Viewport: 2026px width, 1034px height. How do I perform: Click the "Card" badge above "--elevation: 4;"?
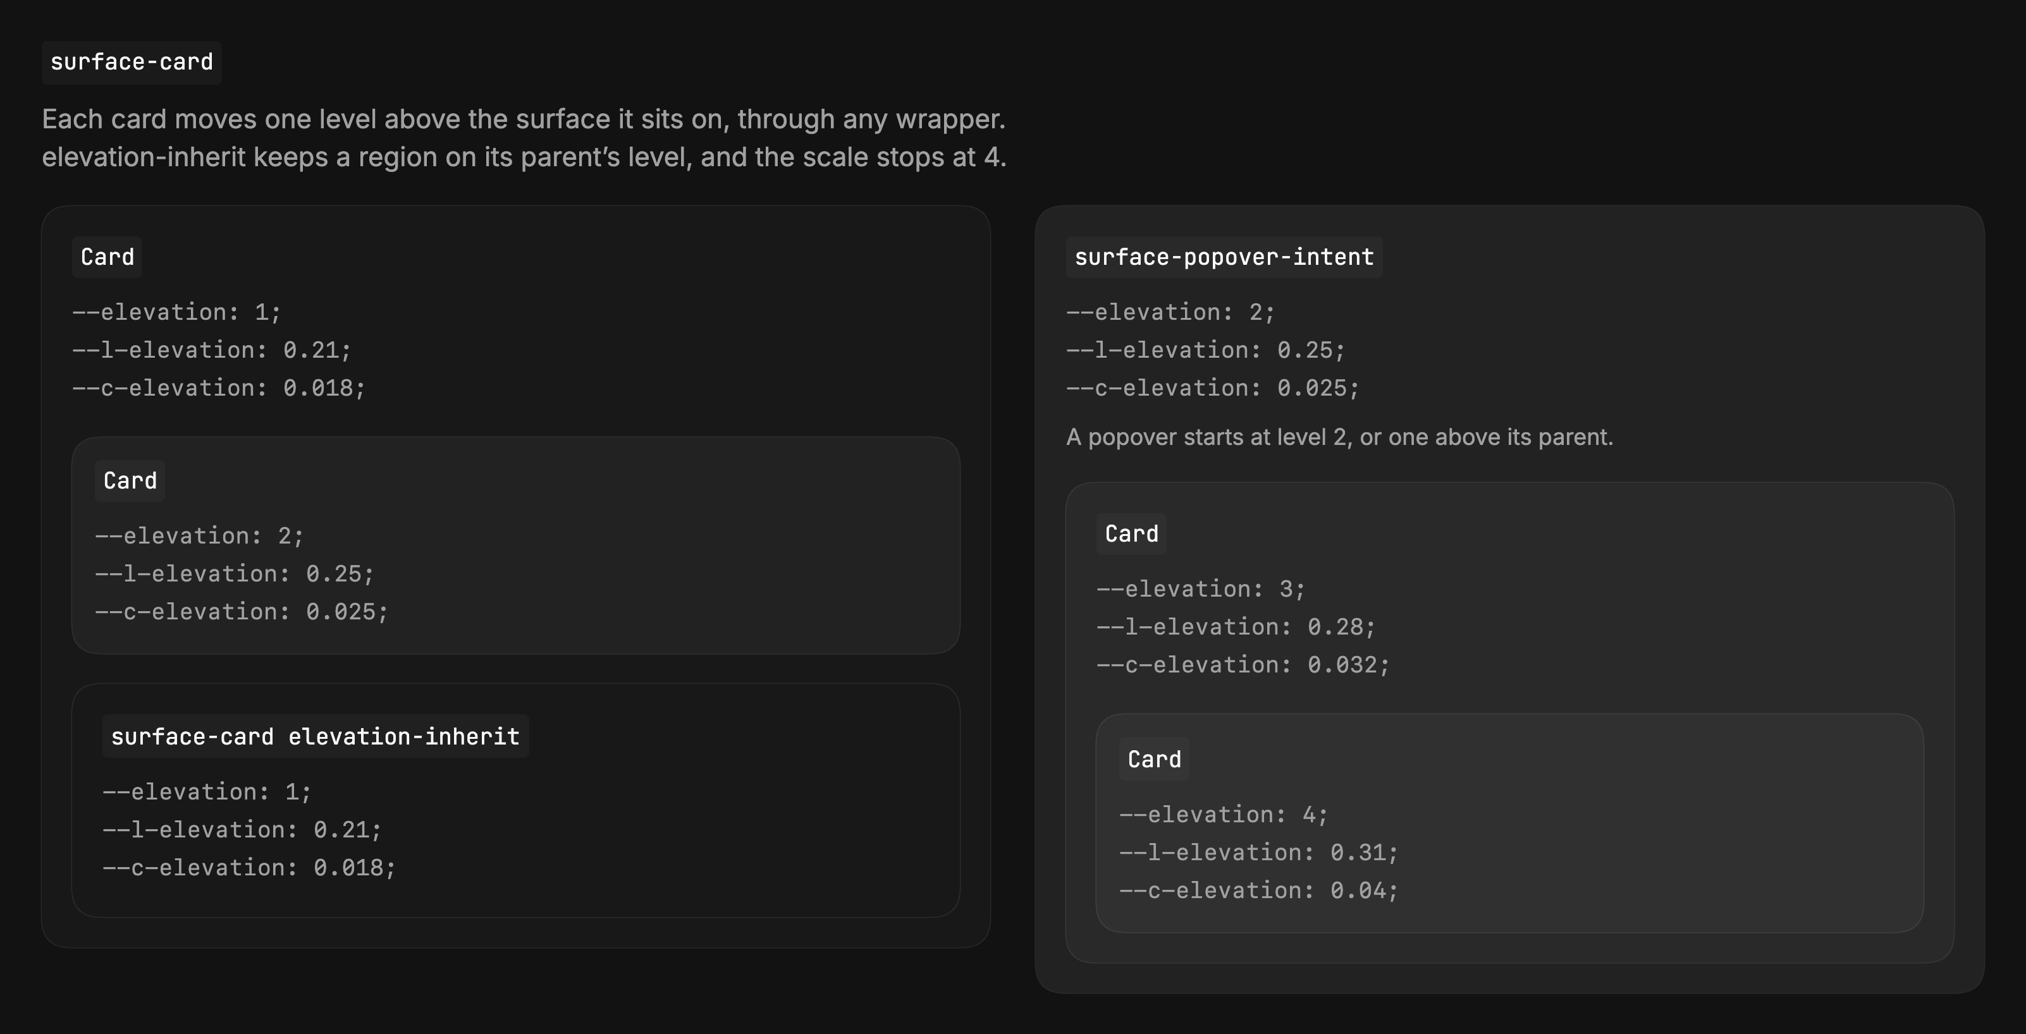tap(1154, 760)
